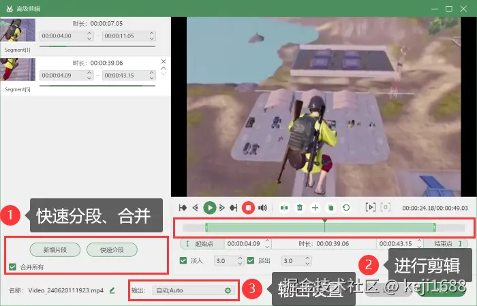Click the 新增片段 button
Screen dimensions: 477x306
[x=55, y=250]
